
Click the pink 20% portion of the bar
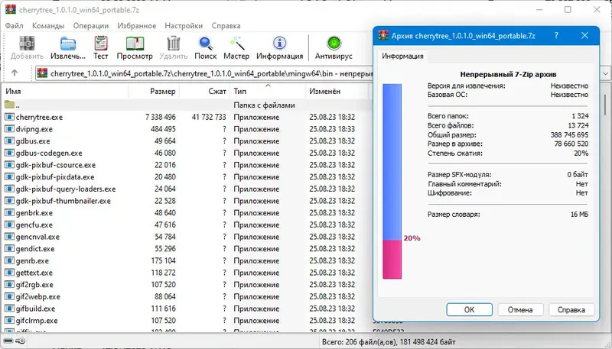click(392, 259)
